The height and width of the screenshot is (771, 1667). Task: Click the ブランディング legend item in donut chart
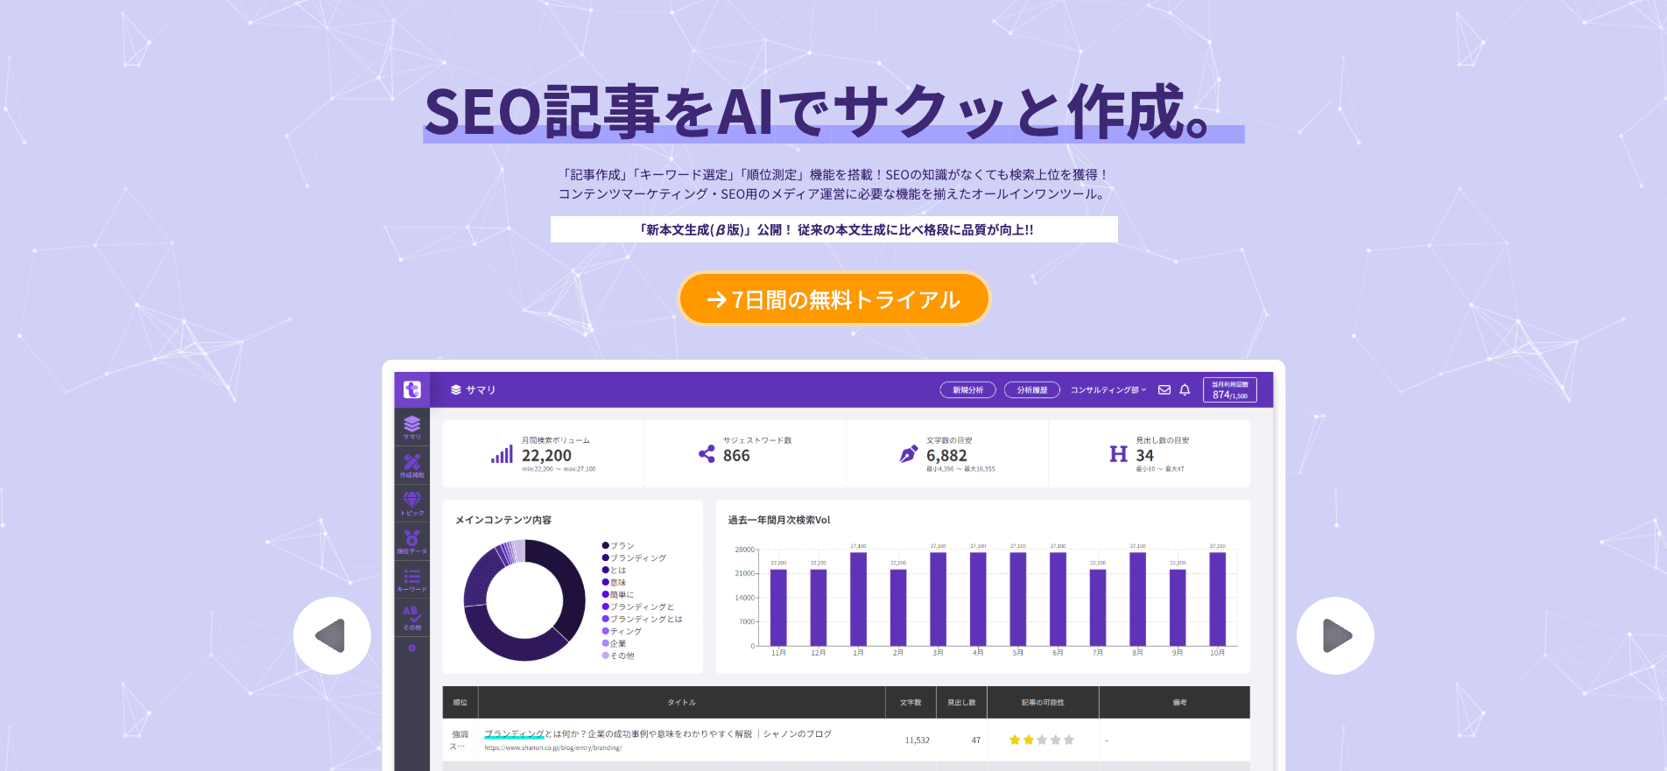pyautogui.click(x=637, y=557)
